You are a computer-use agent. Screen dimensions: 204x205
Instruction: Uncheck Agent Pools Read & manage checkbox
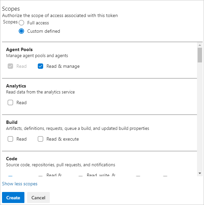tap(40, 66)
